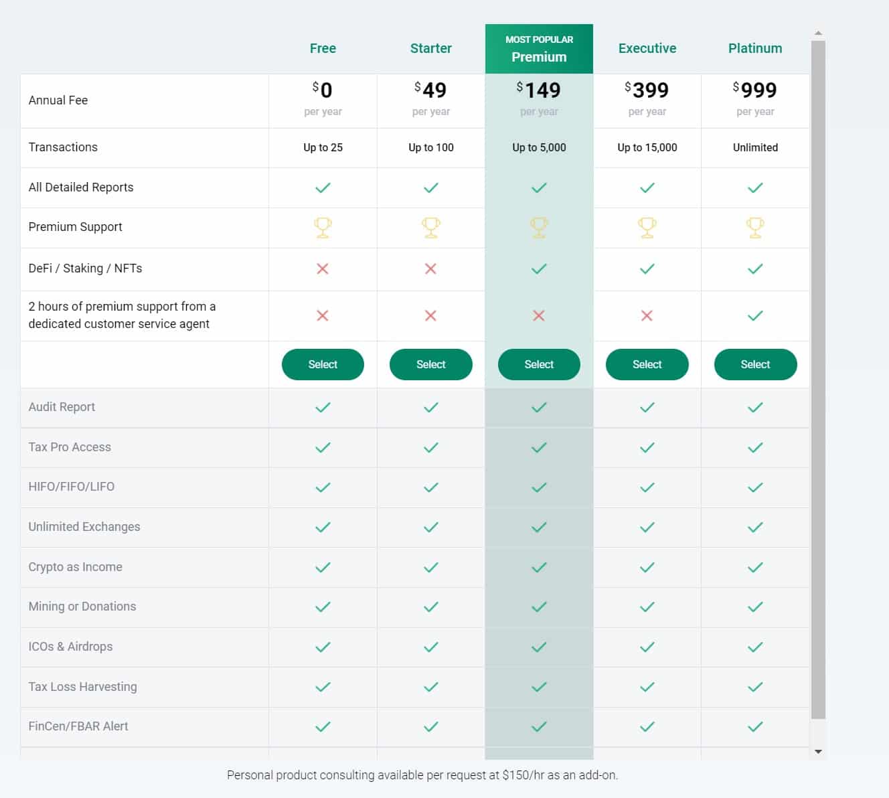
Task: Click the Tax Loss Harvesting checkmark under Premium
Action: tap(539, 687)
